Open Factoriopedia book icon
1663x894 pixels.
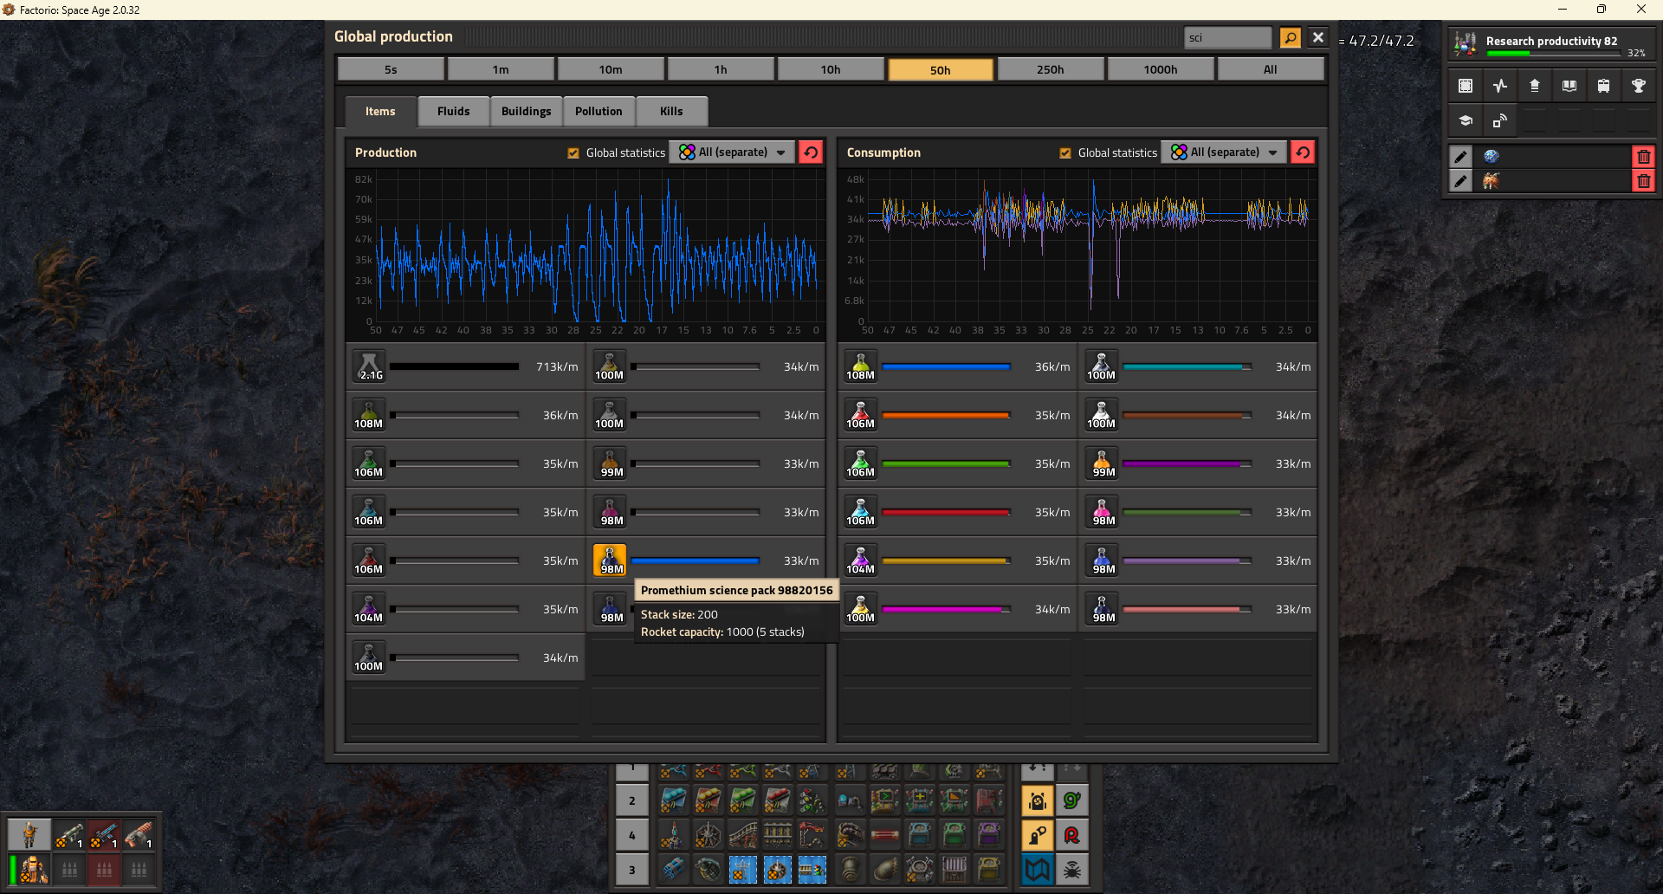[1569, 86]
